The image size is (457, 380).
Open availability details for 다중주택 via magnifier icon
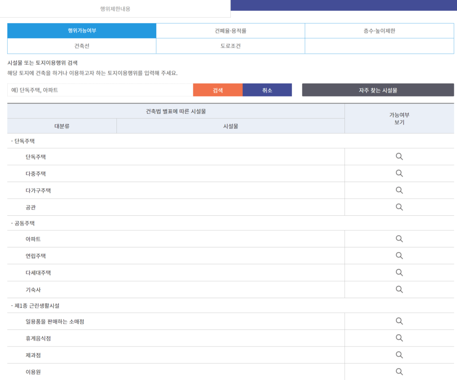[399, 173]
